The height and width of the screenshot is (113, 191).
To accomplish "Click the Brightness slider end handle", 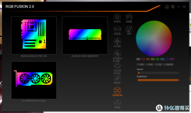I will [178, 80].
